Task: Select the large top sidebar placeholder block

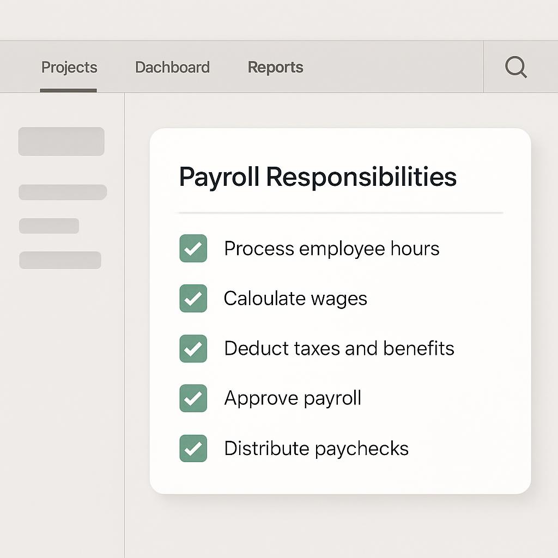Action: pyautogui.click(x=61, y=142)
